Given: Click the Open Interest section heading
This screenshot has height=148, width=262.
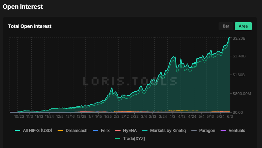Looking at the screenshot, I should tap(23, 7).
